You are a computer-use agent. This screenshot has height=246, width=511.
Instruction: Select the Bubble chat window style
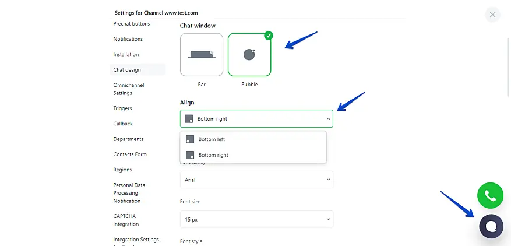click(249, 55)
